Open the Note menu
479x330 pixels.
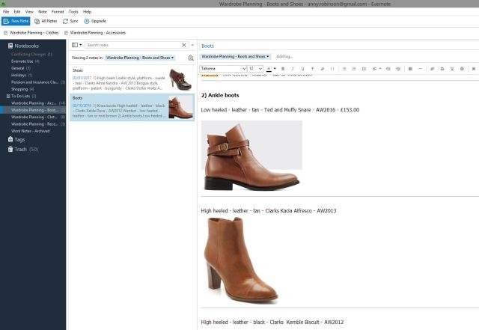(43, 12)
